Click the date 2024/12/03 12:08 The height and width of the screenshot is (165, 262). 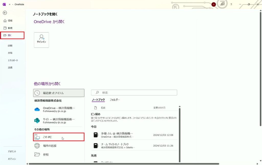pos(163,135)
